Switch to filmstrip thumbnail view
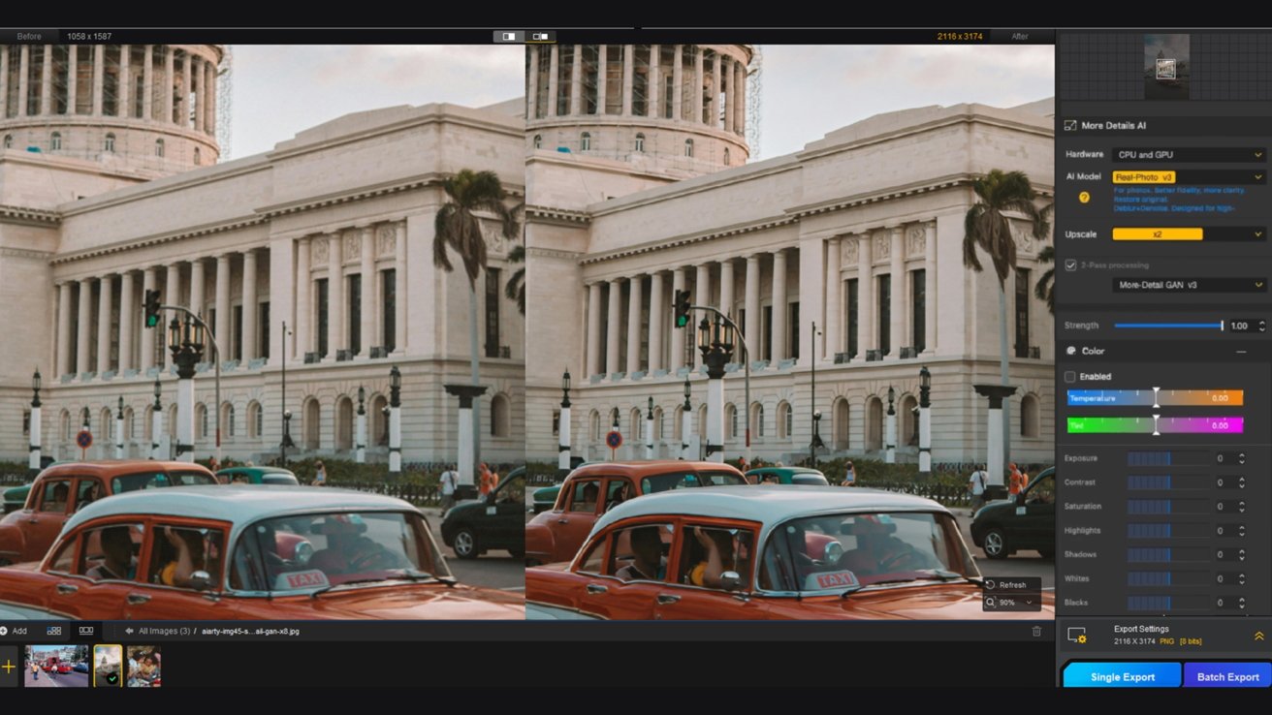The width and height of the screenshot is (1272, 715). [86, 631]
